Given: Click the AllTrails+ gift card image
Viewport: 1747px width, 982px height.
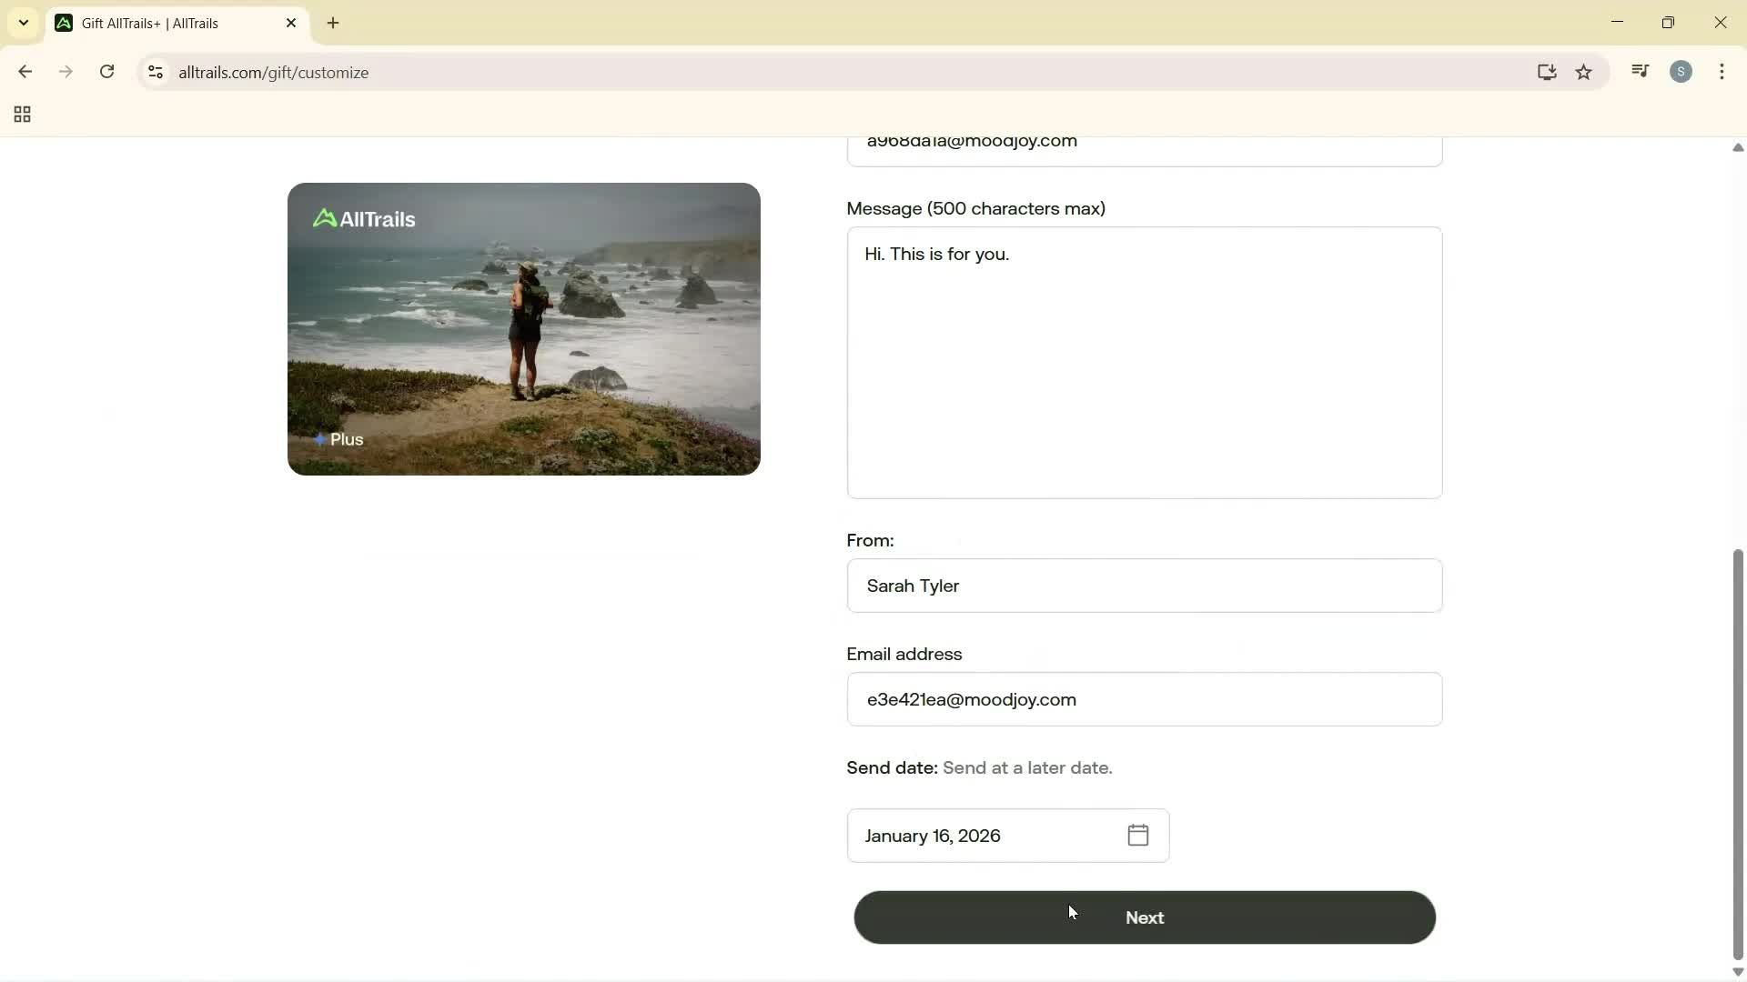Looking at the screenshot, I should tap(524, 328).
